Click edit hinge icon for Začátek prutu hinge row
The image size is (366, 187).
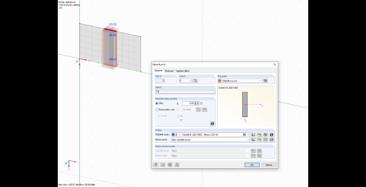(259, 151)
